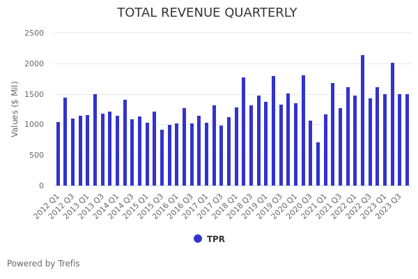Select the 2023 Q2 bar near 2000
This screenshot has width=418, height=279.
(x=392, y=124)
